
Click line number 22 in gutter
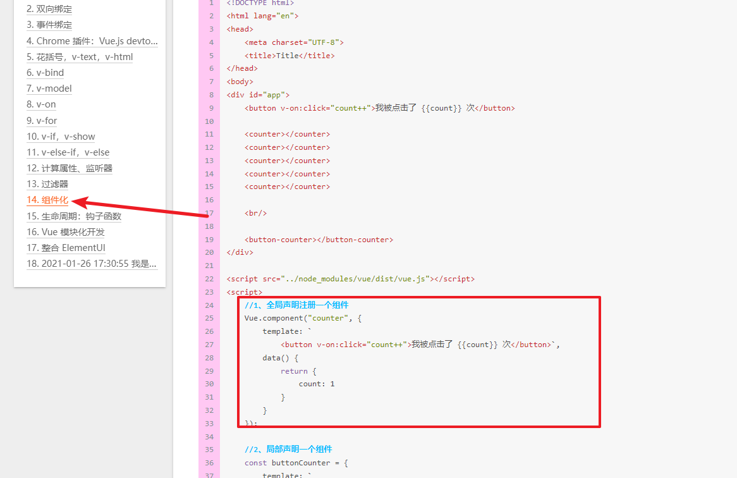click(209, 279)
